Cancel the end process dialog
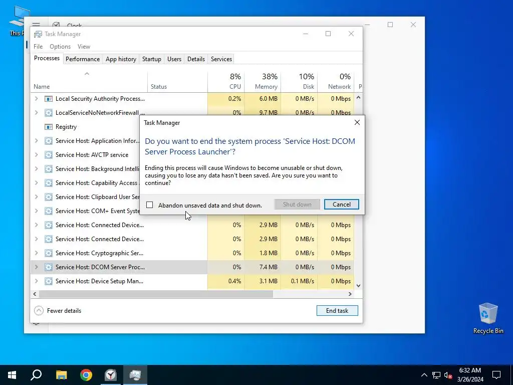The height and width of the screenshot is (385, 513). 341,205
